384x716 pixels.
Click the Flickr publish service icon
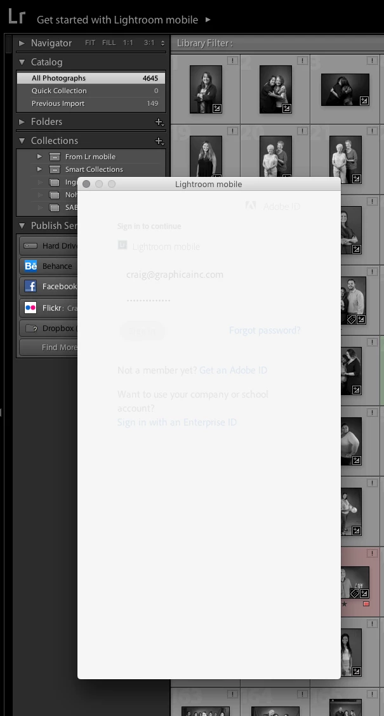30,308
